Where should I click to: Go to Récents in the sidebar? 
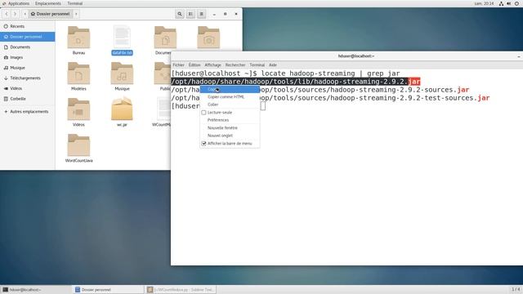(x=27, y=26)
